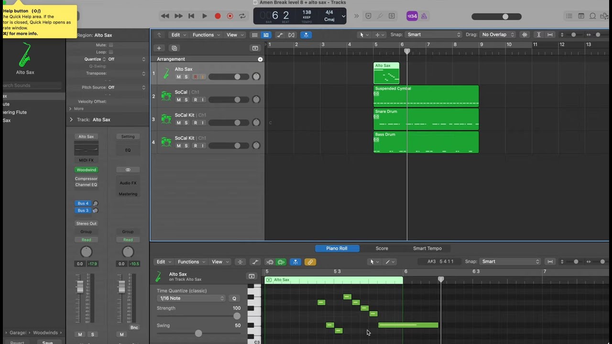Open the Time Quantize 1/16 Note dropdown
This screenshot has height=344, width=612.
191,298
